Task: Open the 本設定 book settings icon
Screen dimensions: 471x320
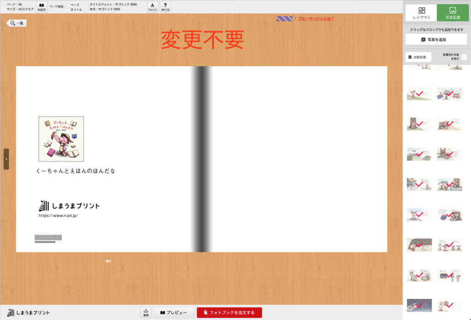Action: click(41, 6)
